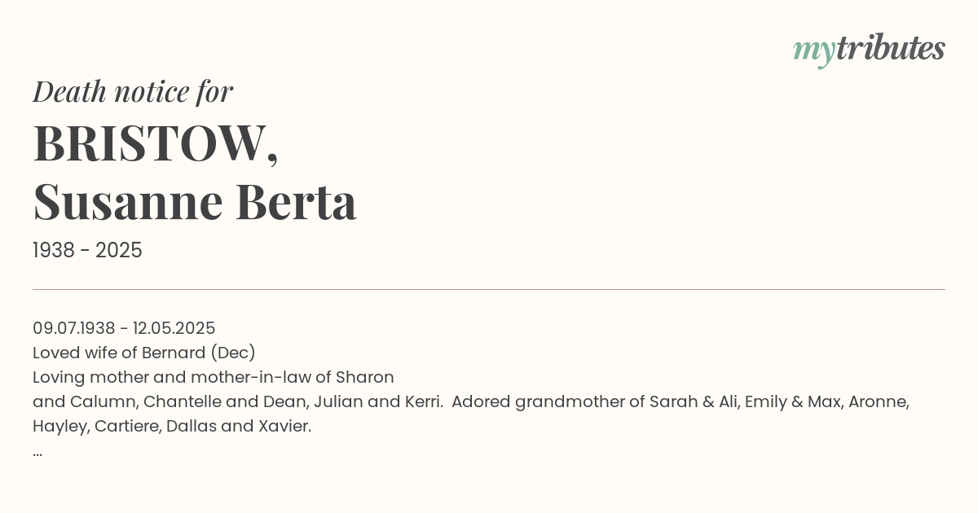978x513 pixels.
Task: Select the surname BRISTOW in the title
Action: point(151,144)
